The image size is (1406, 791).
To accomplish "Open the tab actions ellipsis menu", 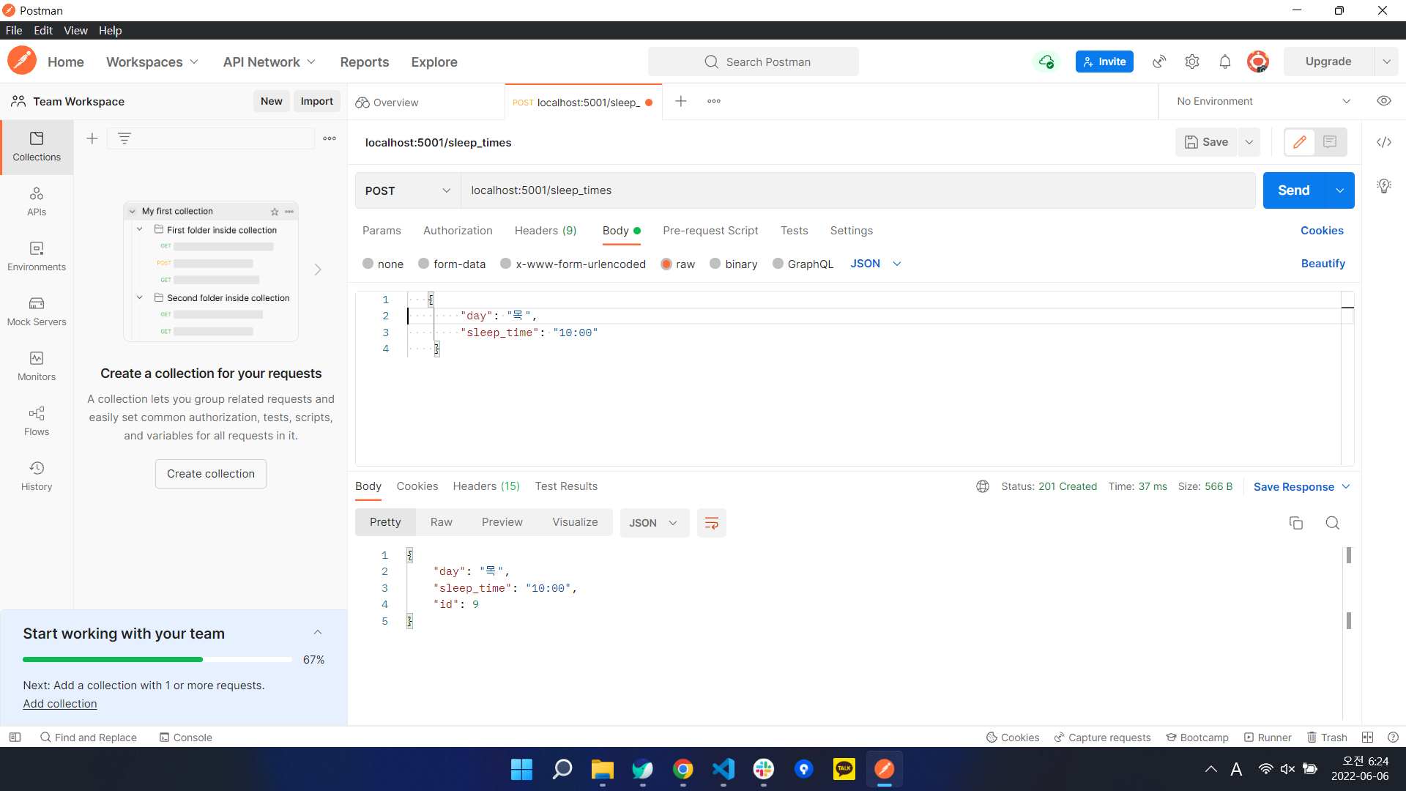I will (x=714, y=101).
